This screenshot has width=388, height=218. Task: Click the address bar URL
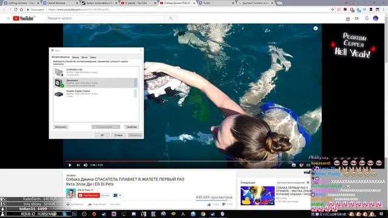pos(79,10)
